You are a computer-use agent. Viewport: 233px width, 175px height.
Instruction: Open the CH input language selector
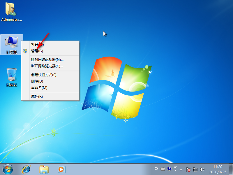[156, 169]
